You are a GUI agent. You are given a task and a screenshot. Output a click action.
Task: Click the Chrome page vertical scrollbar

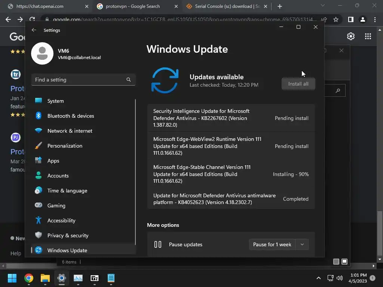(x=379, y=233)
